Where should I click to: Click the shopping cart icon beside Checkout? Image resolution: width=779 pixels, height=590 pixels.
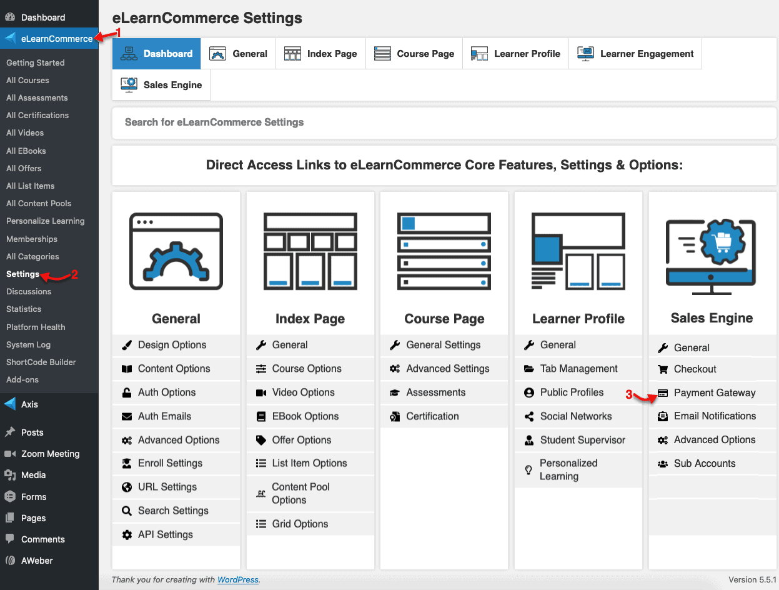[x=663, y=369]
